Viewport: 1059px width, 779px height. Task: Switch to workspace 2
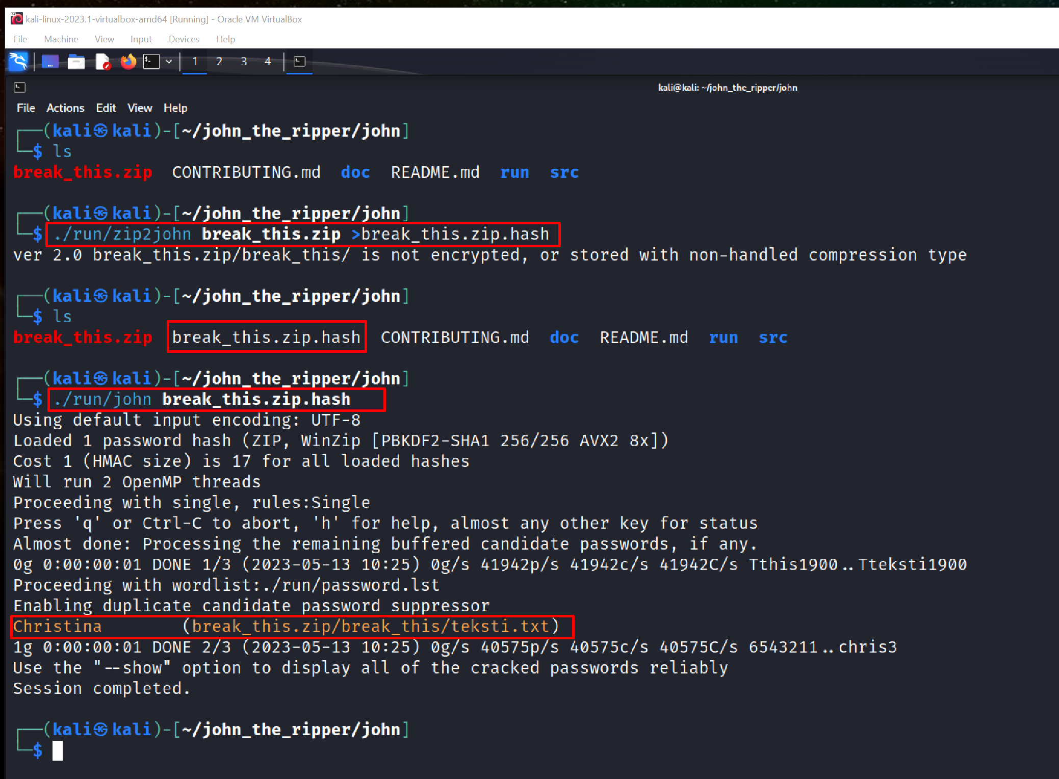coord(219,61)
